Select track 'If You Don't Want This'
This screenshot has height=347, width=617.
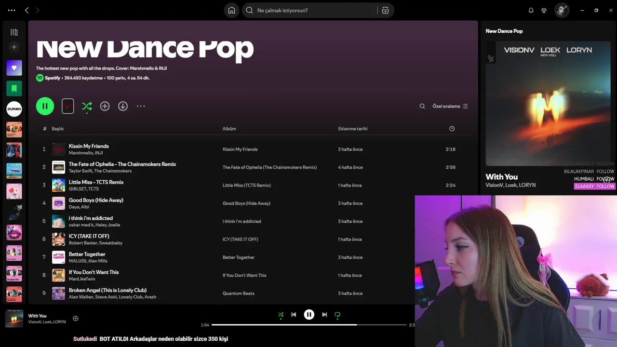coord(94,272)
